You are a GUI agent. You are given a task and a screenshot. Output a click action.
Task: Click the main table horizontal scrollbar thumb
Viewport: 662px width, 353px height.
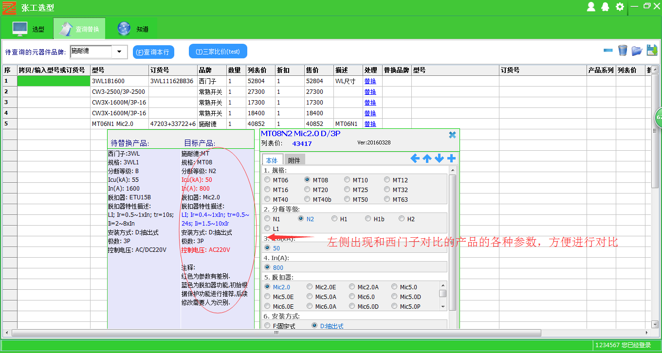coord(276,333)
